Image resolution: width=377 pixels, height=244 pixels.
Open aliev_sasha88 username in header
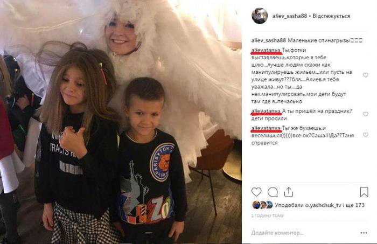290,16
